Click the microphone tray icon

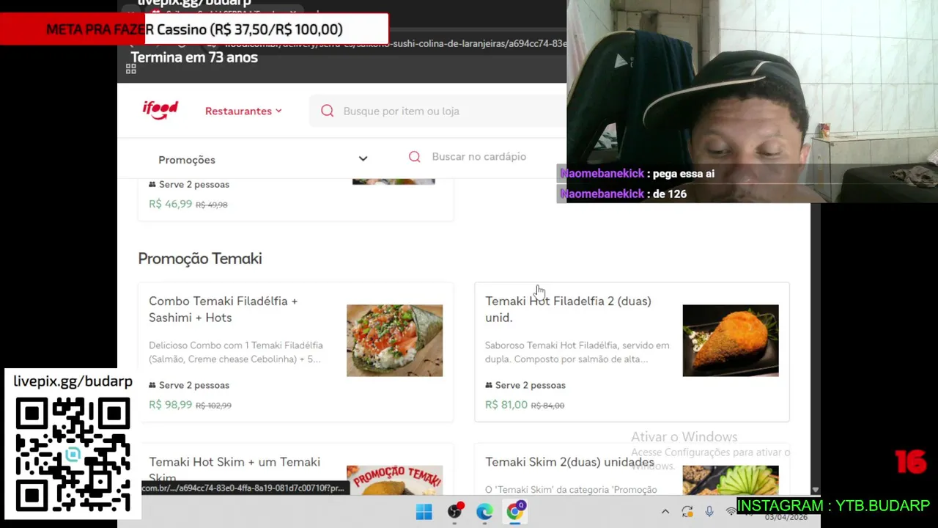709,512
